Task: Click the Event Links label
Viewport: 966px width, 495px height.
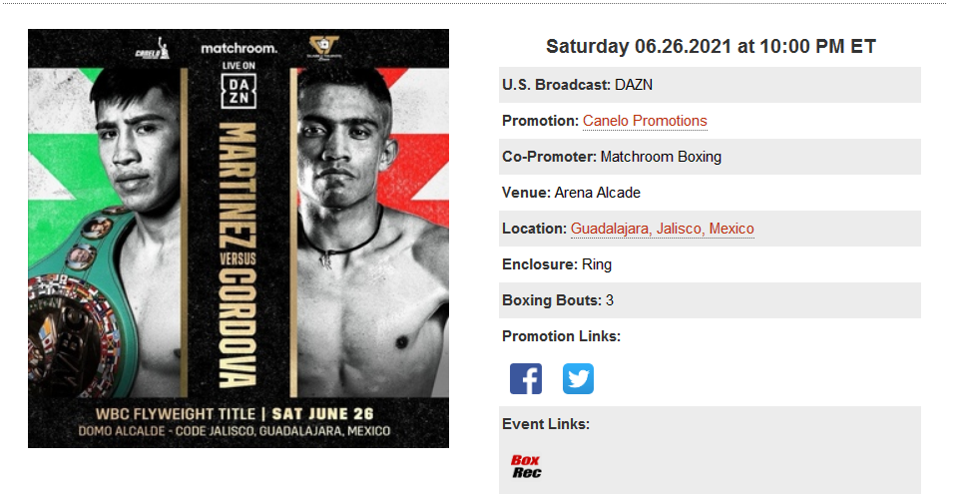Action: click(546, 424)
